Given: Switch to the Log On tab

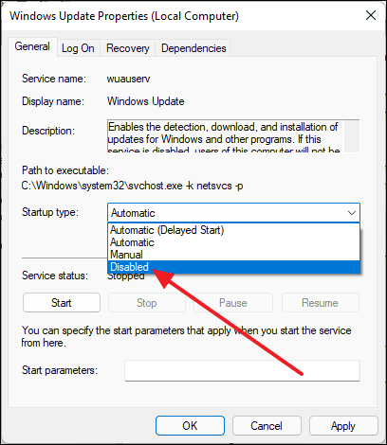Looking at the screenshot, I should coord(78,48).
